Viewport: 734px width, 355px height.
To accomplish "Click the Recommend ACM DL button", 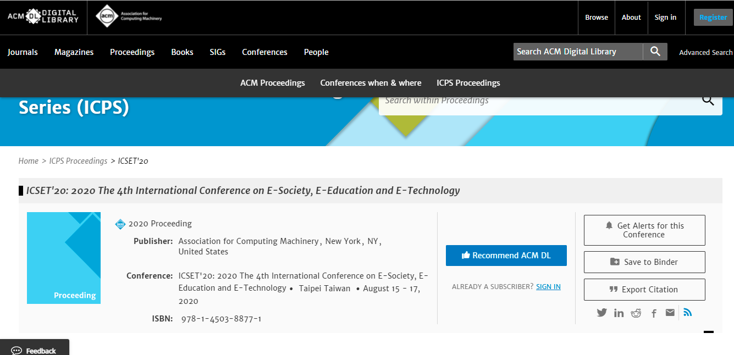I will click(506, 256).
